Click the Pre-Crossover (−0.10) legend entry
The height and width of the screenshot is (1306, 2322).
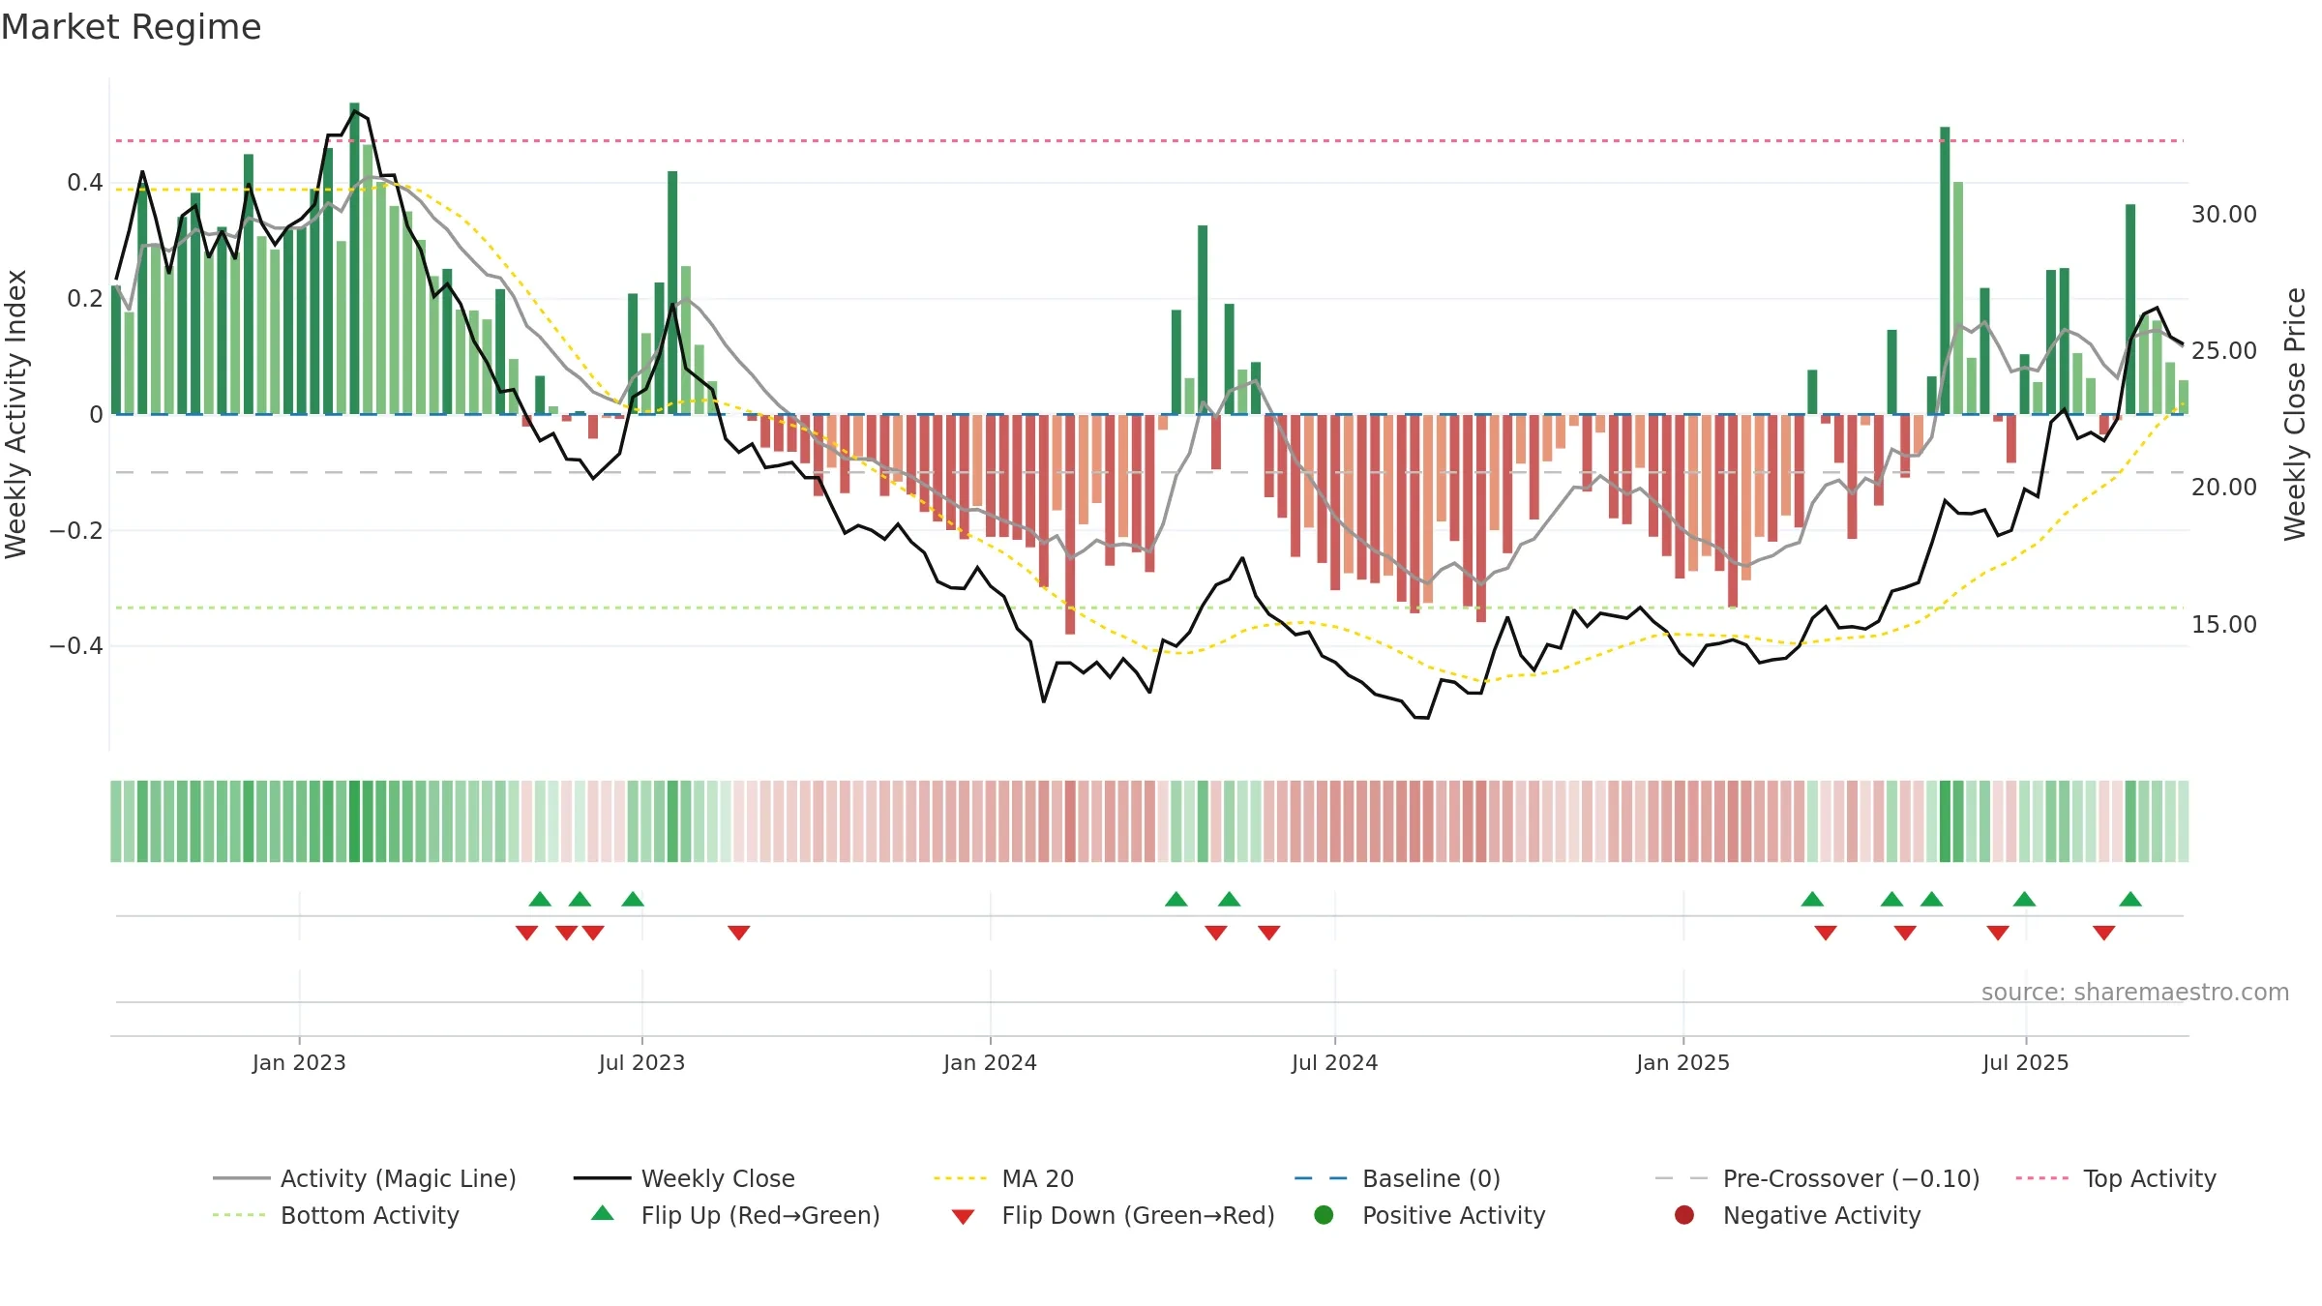(x=1817, y=1178)
